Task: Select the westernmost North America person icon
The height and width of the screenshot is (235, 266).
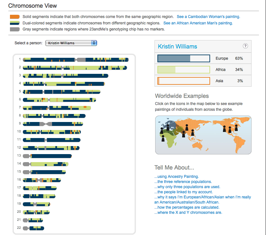Action: (224, 128)
